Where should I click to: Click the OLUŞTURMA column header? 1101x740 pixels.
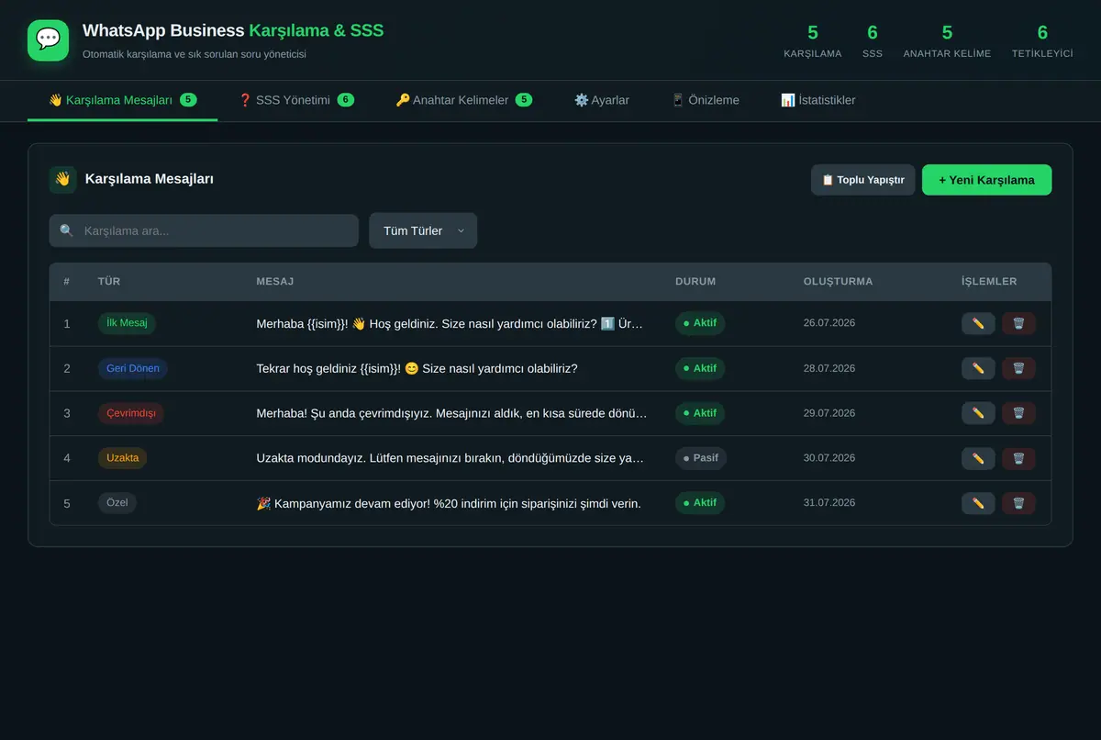click(x=838, y=282)
